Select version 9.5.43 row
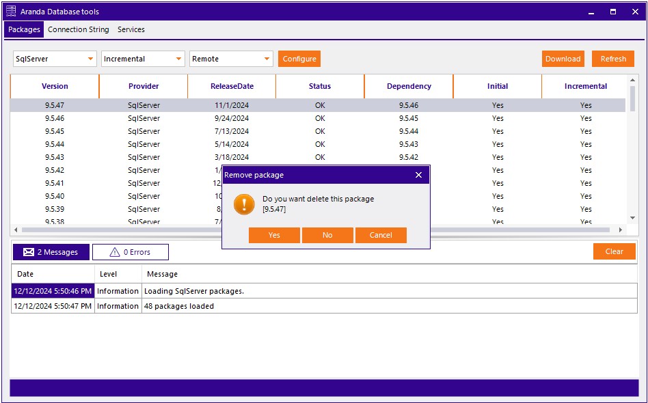 318,157
